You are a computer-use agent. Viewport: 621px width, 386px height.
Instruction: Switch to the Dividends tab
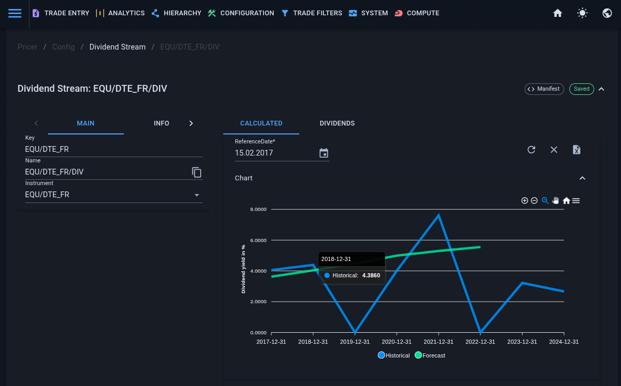(337, 123)
